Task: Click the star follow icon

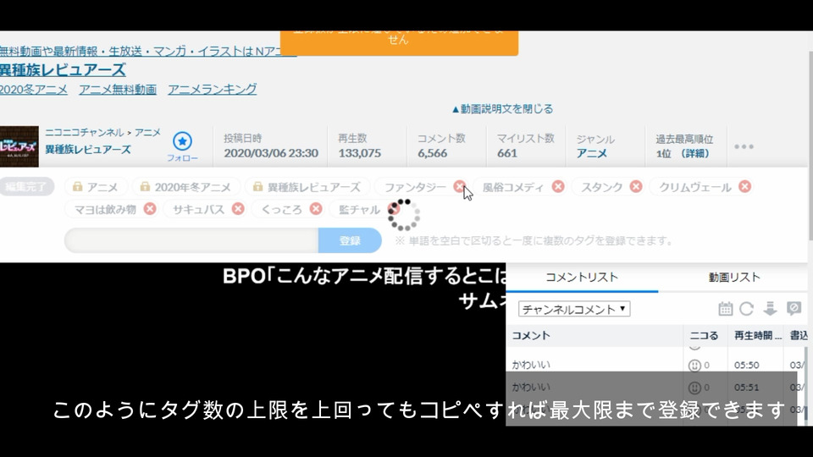Action: [182, 141]
